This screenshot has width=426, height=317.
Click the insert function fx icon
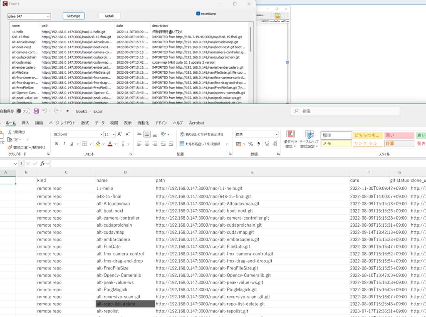[42, 163]
